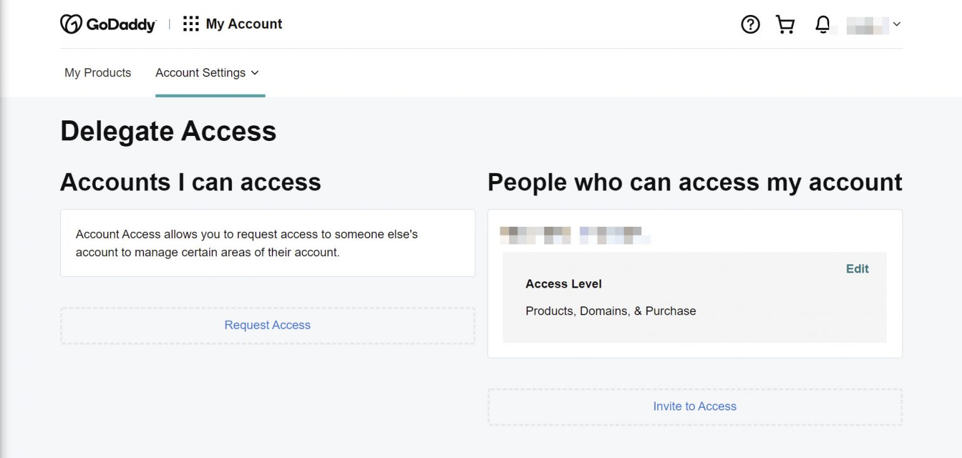
Task: Click the blurred account avatar thumbnail
Action: coord(869,24)
